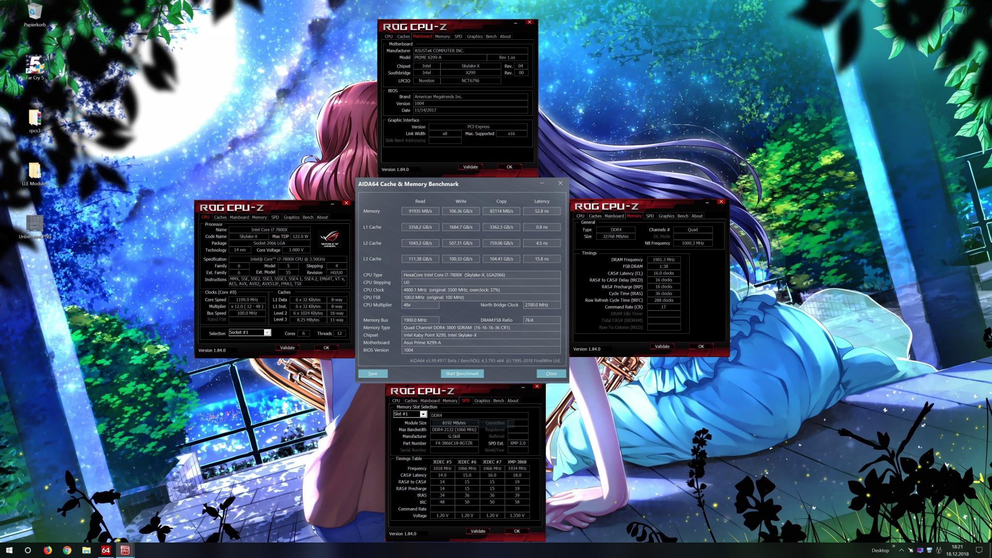Minimize the CPU-Z Mainboard window

click(x=515, y=23)
